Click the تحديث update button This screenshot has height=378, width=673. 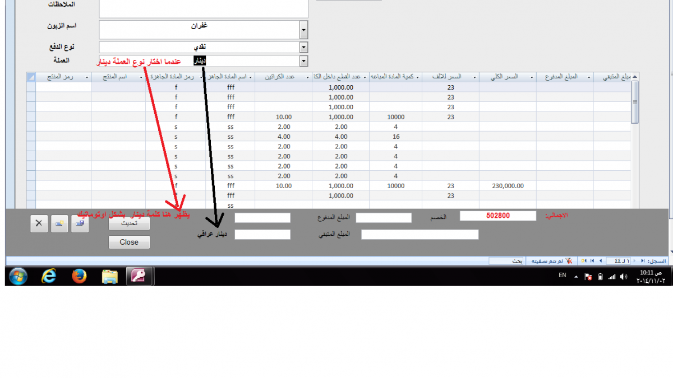(x=129, y=222)
